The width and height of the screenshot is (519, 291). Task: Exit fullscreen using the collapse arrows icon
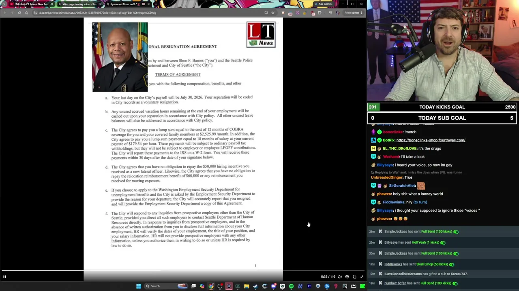click(362, 277)
